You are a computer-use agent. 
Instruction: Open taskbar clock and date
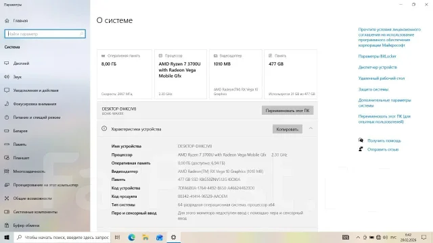[408, 237]
